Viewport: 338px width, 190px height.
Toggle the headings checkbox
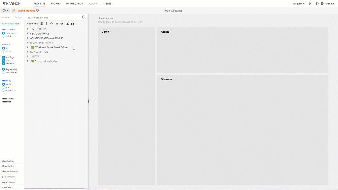pos(3,57)
